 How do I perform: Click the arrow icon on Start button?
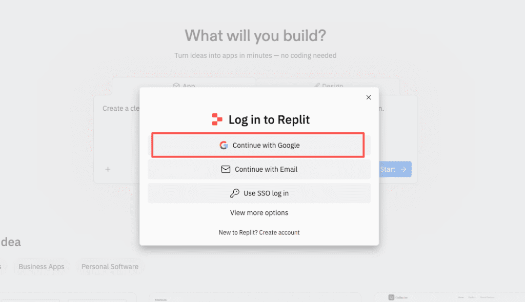pyautogui.click(x=403, y=169)
